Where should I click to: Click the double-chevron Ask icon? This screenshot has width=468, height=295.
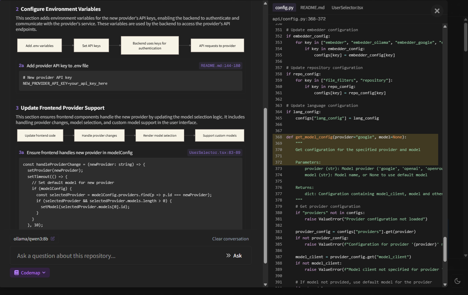(228, 256)
